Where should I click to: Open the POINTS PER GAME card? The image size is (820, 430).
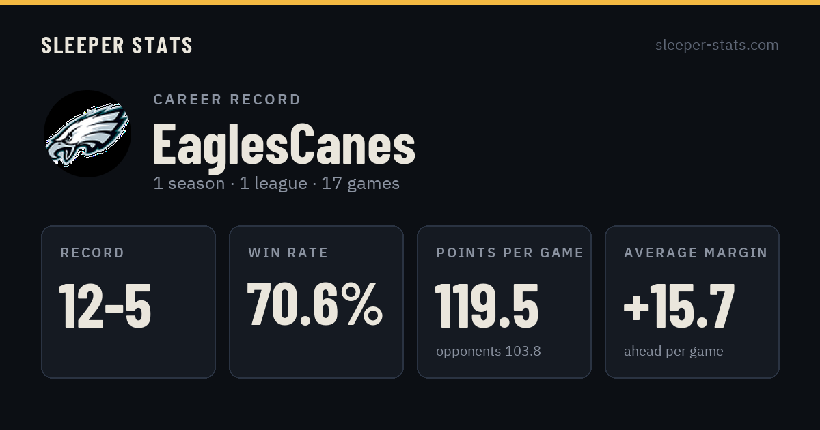(x=504, y=302)
